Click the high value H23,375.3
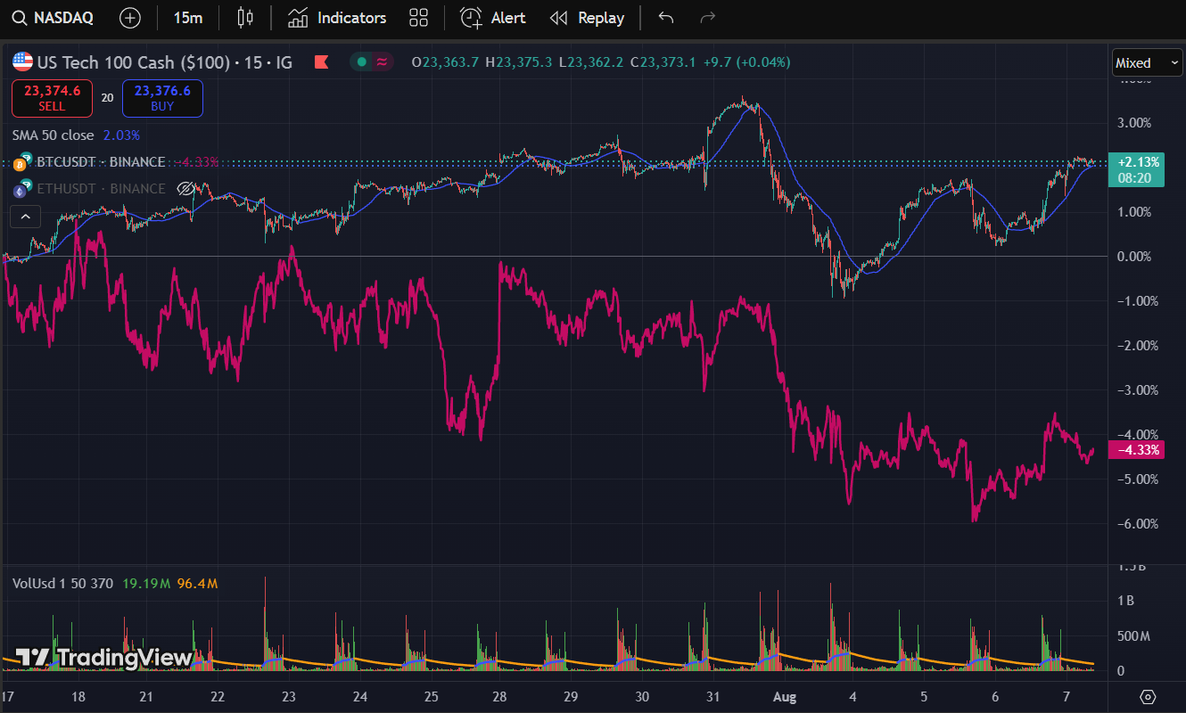 point(518,62)
